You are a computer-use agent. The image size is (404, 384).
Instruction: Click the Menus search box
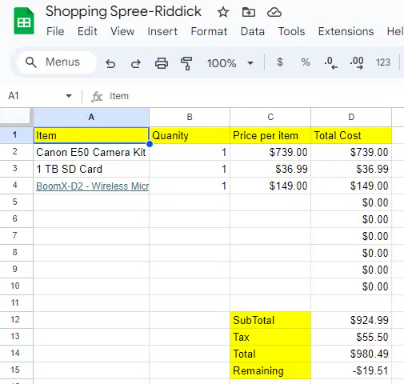click(56, 62)
